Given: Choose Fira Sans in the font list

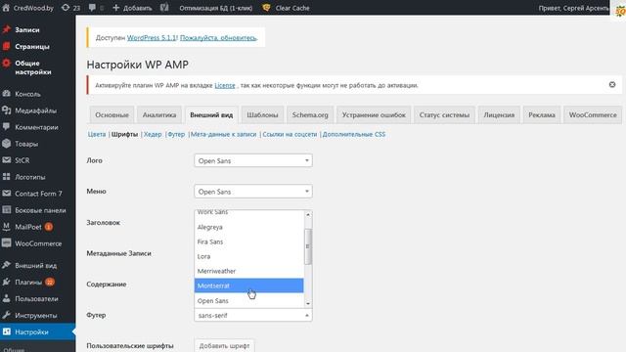Looking at the screenshot, I should click(248, 242).
